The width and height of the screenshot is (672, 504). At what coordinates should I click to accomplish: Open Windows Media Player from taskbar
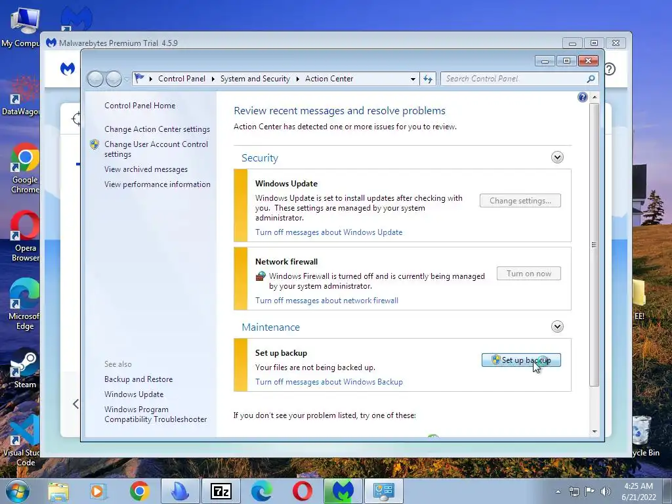(x=98, y=491)
